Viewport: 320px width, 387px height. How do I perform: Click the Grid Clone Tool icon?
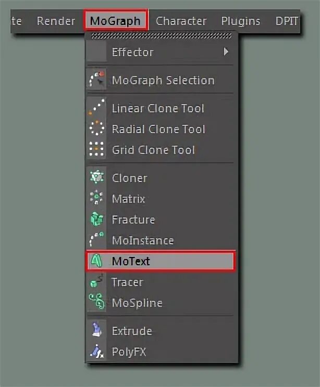click(x=96, y=150)
